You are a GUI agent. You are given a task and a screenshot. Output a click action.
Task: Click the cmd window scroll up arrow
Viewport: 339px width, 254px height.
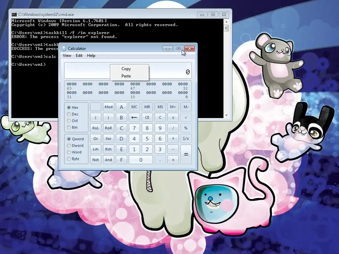(x=226, y=21)
